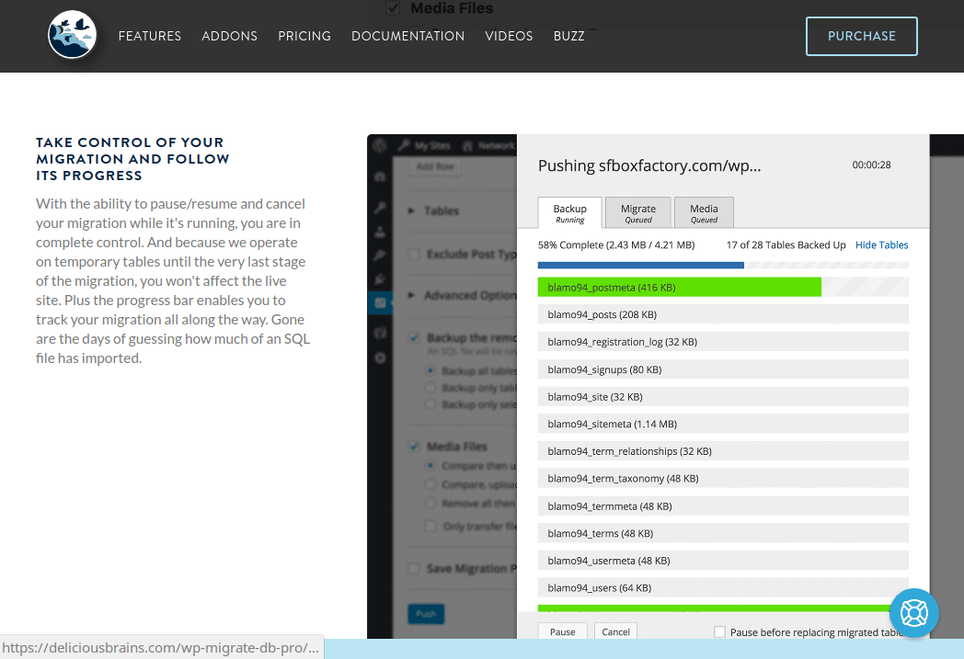Screen dimensions: 964x659
Task: Select the blamo94_terms (48 KB) row
Action: (x=723, y=533)
